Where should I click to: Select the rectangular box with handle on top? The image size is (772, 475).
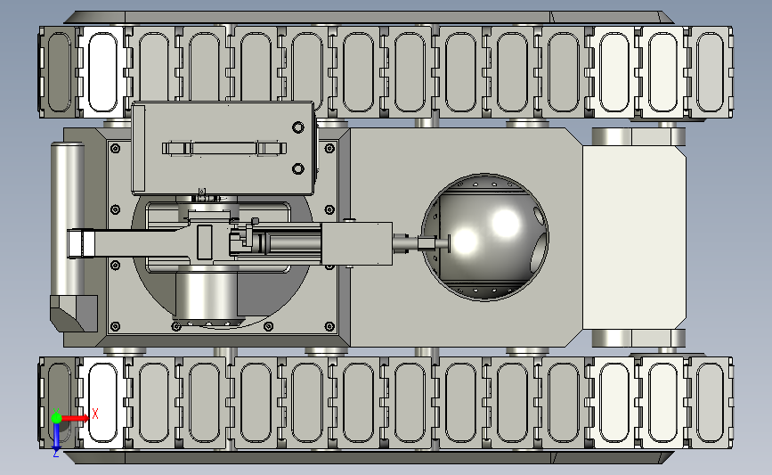coord(223,148)
